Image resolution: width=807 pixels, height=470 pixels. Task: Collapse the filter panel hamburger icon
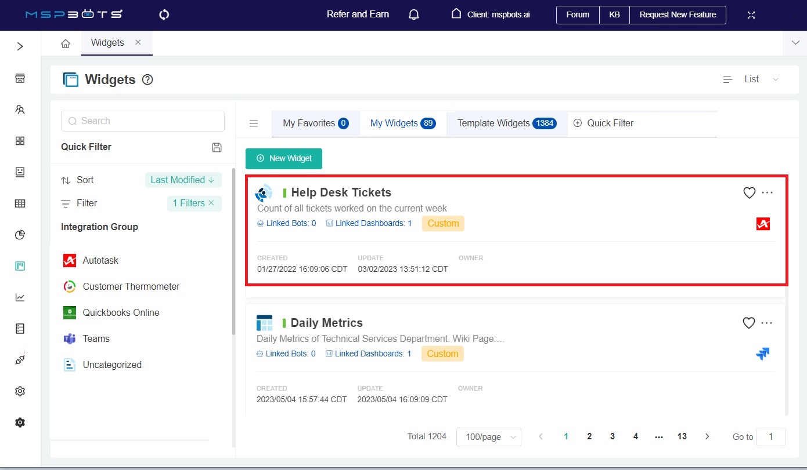pyautogui.click(x=254, y=123)
